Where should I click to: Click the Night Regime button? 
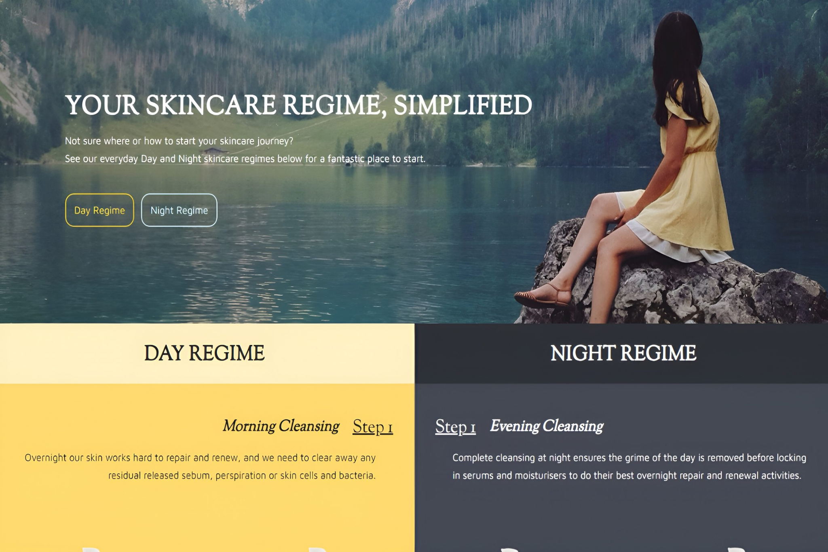tap(179, 210)
